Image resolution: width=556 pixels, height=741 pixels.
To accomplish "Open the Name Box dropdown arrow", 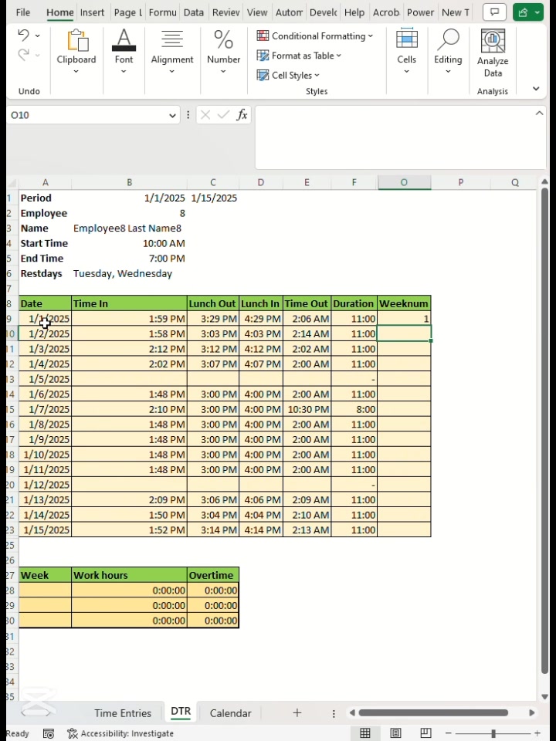I will click(x=172, y=115).
